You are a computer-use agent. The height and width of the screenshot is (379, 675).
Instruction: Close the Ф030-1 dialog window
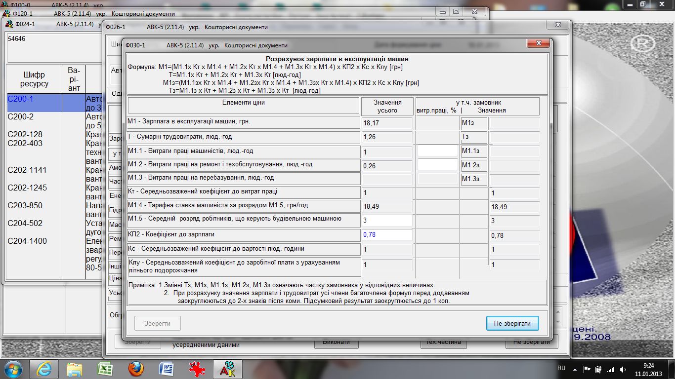[x=538, y=43]
